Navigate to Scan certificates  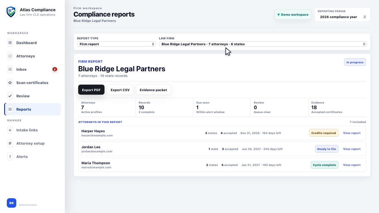point(33,83)
